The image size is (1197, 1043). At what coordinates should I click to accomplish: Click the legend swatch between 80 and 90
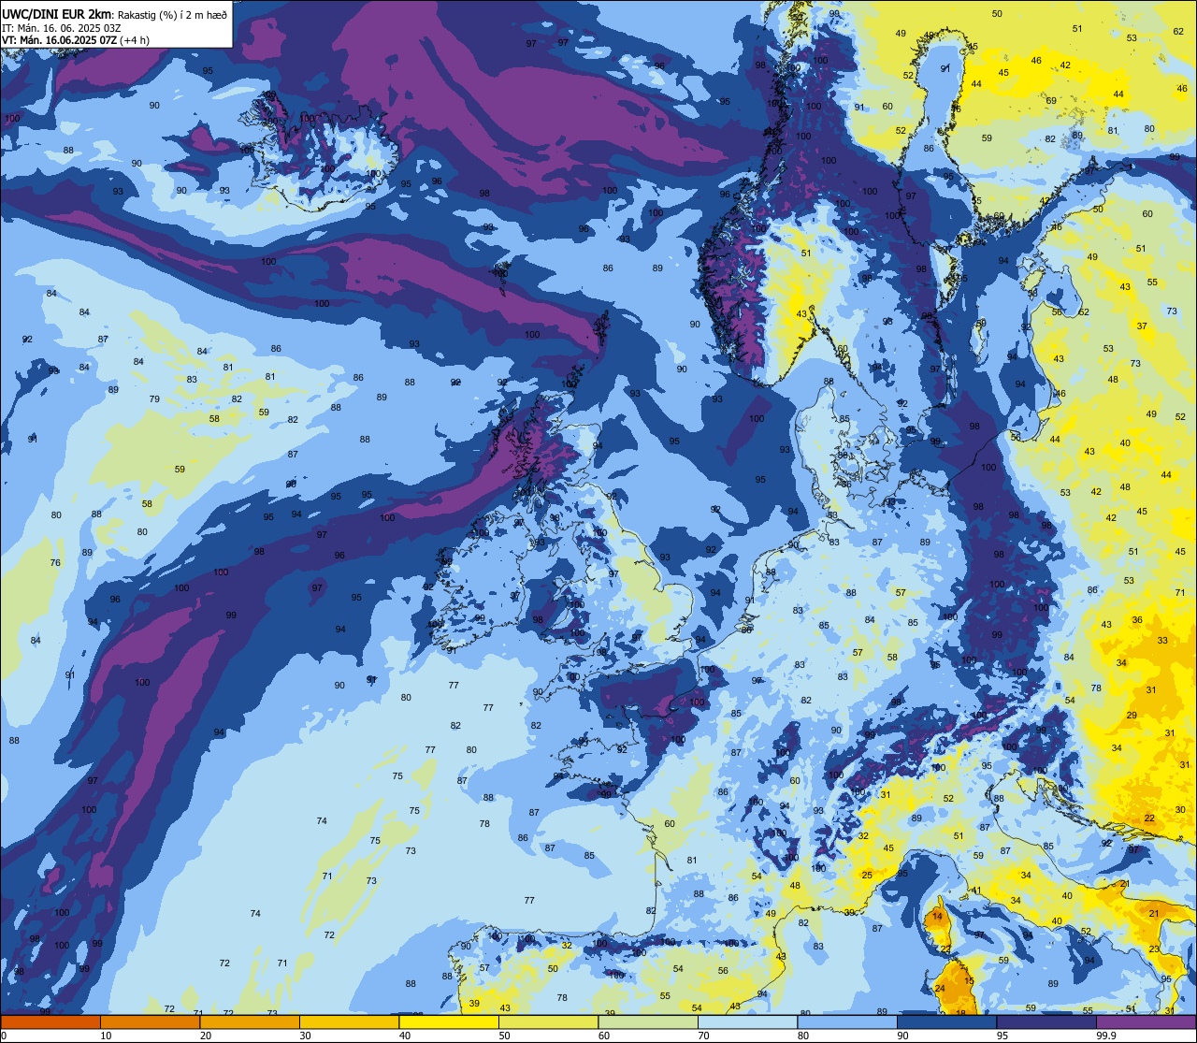[847, 1022]
